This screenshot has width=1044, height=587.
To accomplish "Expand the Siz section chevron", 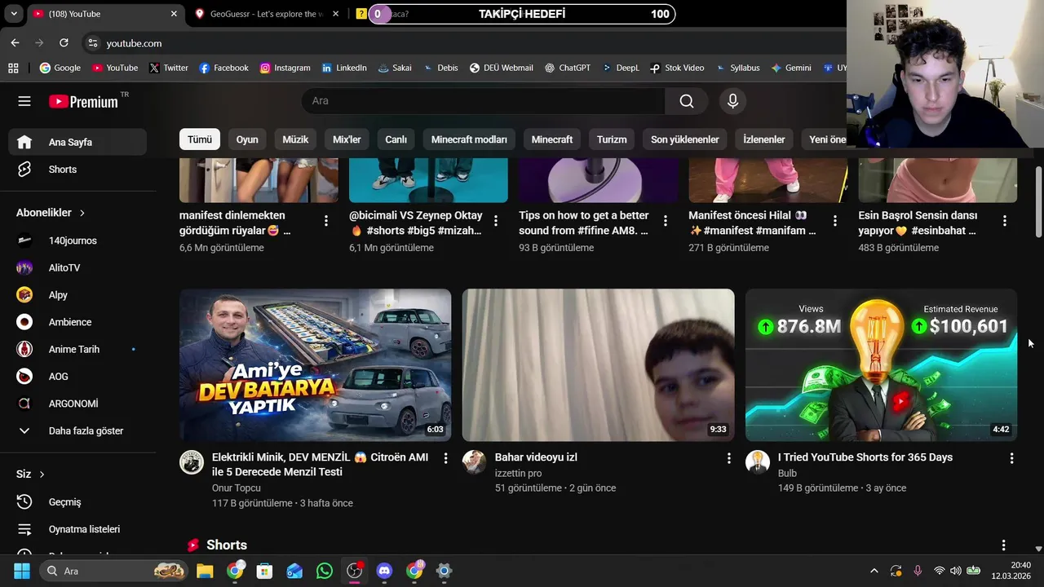I will [x=42, y=474].
